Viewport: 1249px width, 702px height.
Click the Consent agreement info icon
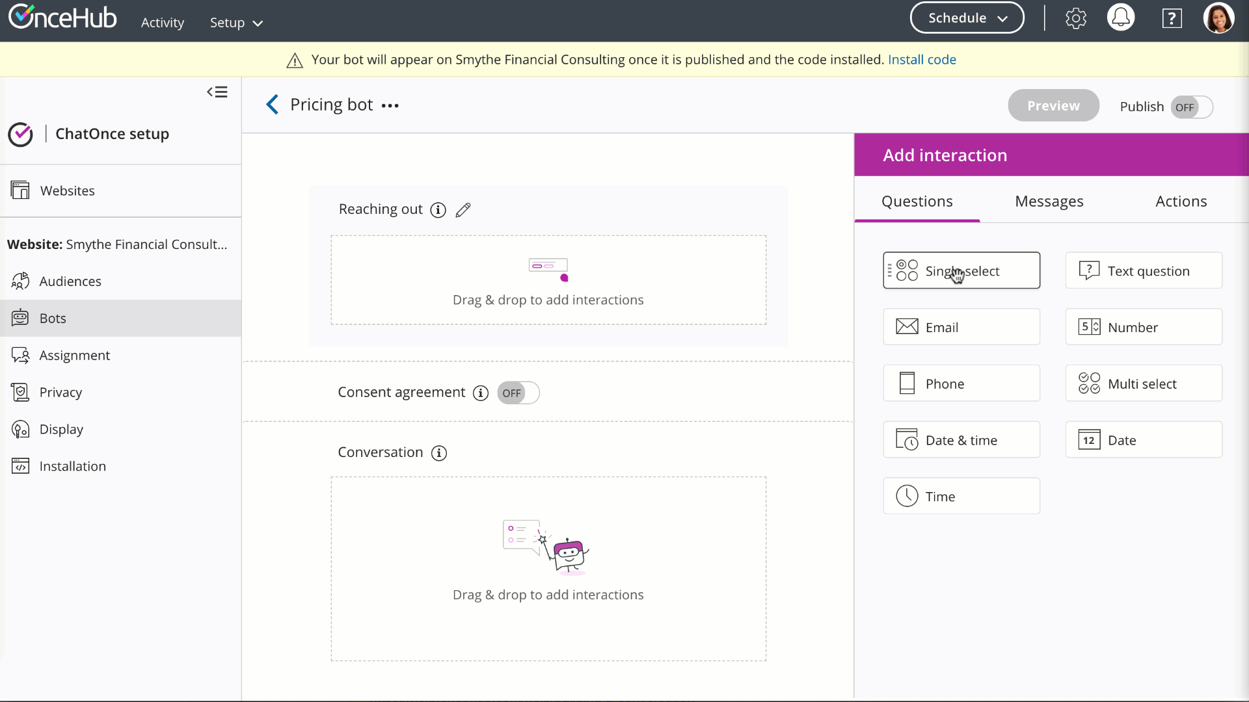click(x=481, y=393)
